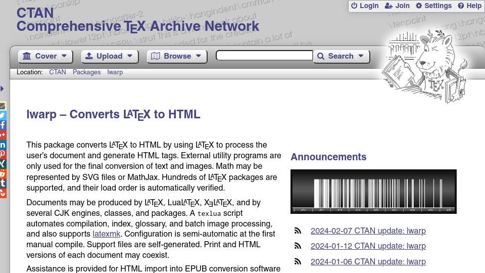The height and width of the screenshot is (273, 485).
Task: Share on Twitter via sidebar icon
Action: [3, 115]
